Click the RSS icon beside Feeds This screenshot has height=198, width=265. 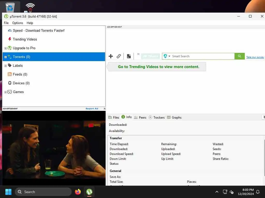click(10, 74)
